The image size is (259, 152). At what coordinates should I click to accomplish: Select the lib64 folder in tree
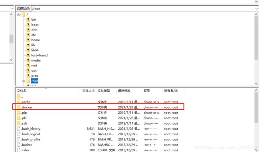pyautogui.click(x=35, y=50)
